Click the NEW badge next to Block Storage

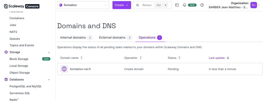click(46, 59)
